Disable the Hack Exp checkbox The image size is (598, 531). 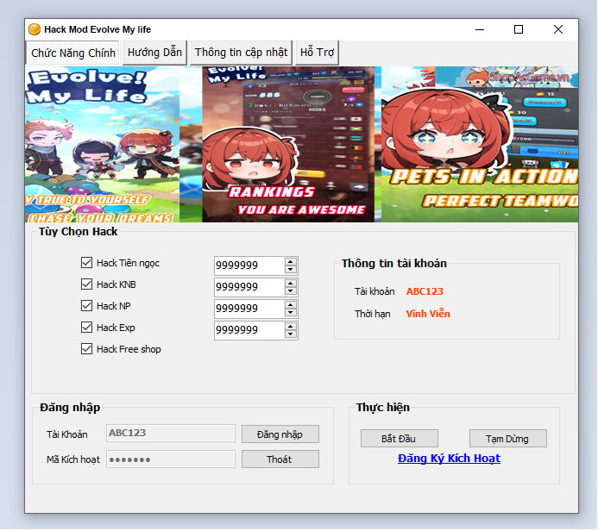pyautogui.click(x=86, y=328)
